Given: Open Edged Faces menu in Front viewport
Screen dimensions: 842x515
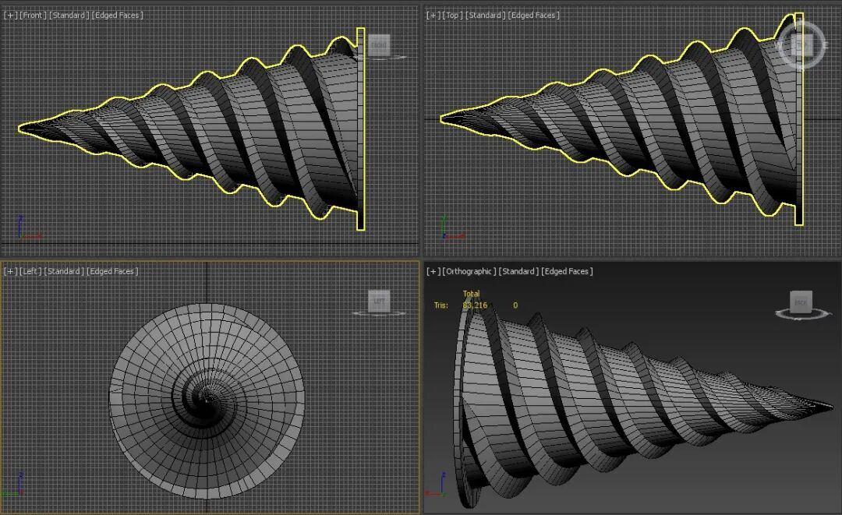Looking at the screenshot, I should point(118,15).
